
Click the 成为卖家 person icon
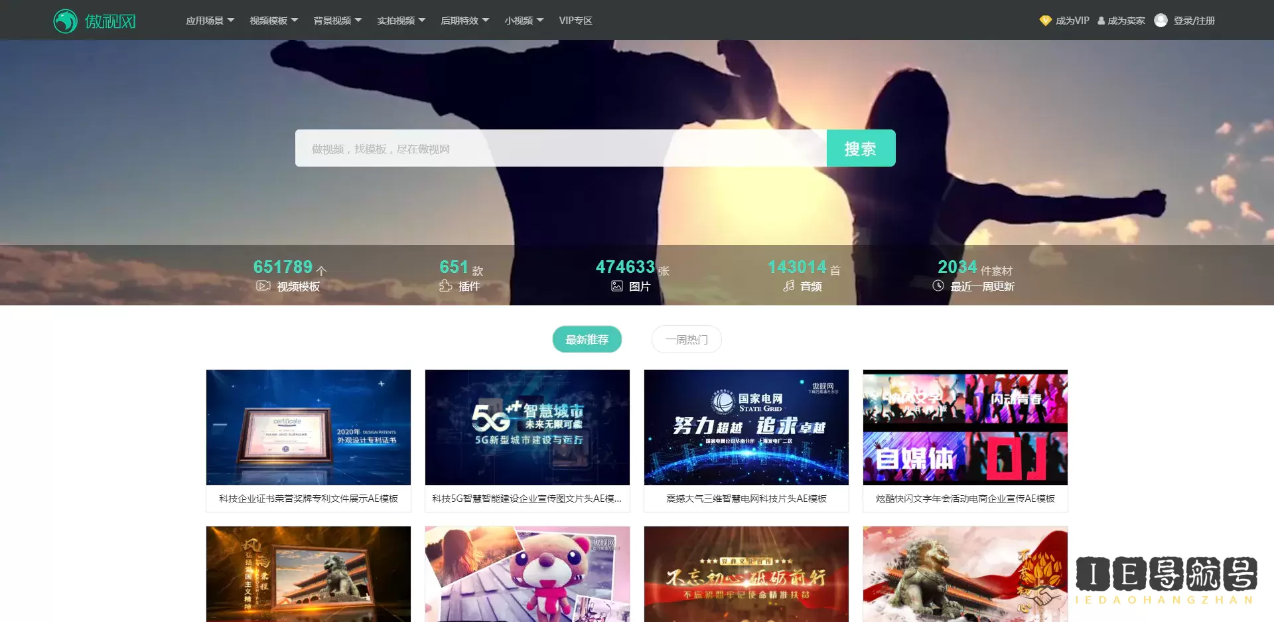point(1101,21)
